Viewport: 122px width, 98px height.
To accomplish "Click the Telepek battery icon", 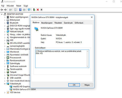I will 8,72.
